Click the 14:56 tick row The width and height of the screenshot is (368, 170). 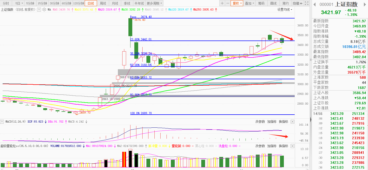tap(339, 114)
